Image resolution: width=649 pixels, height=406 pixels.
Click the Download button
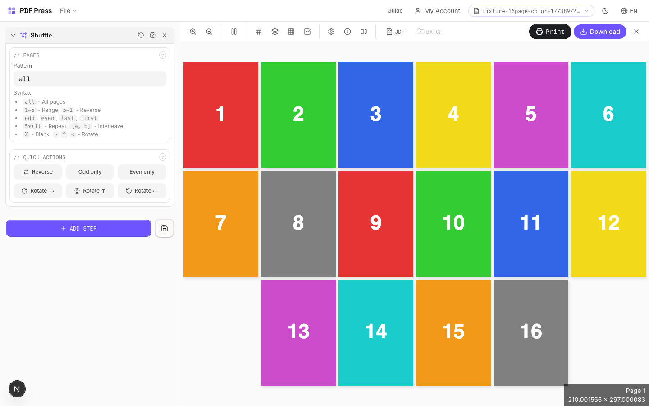[x=600, y=32]
